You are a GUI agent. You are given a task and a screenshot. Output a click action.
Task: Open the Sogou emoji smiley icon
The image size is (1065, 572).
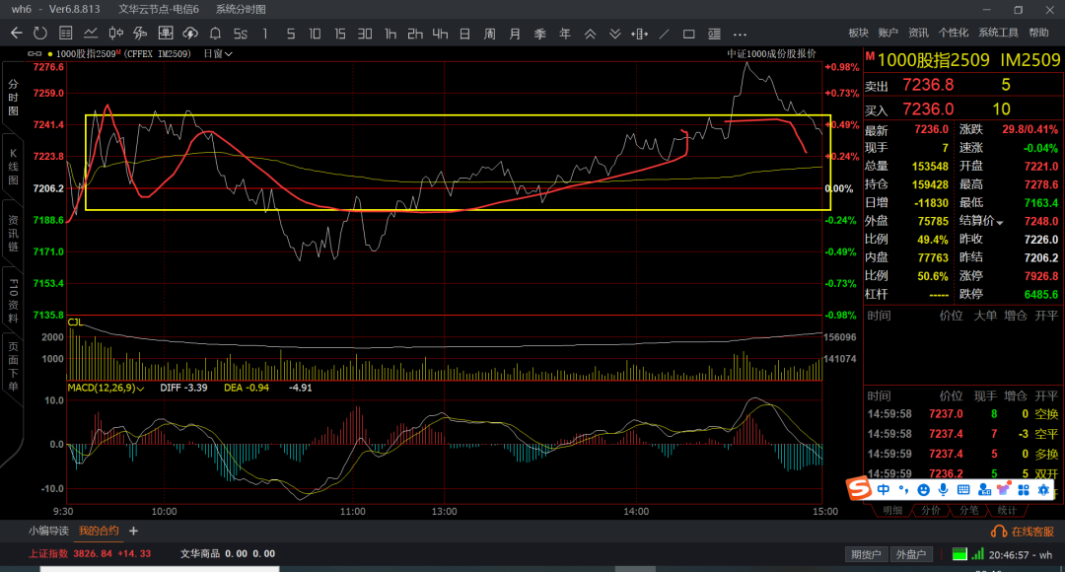point(923,490)
